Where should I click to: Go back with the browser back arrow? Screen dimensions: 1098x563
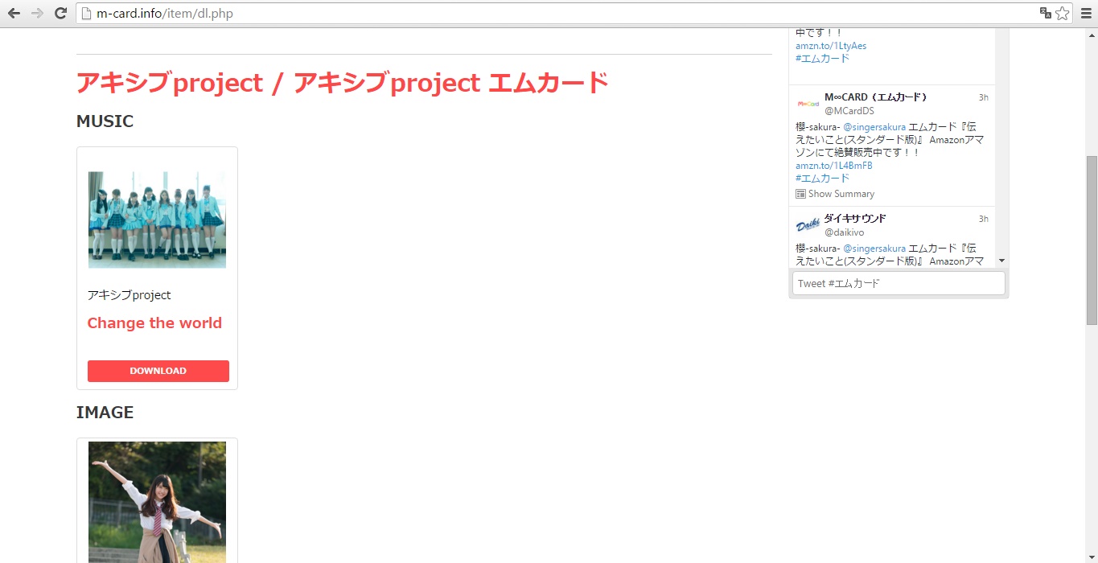[14, 13]
